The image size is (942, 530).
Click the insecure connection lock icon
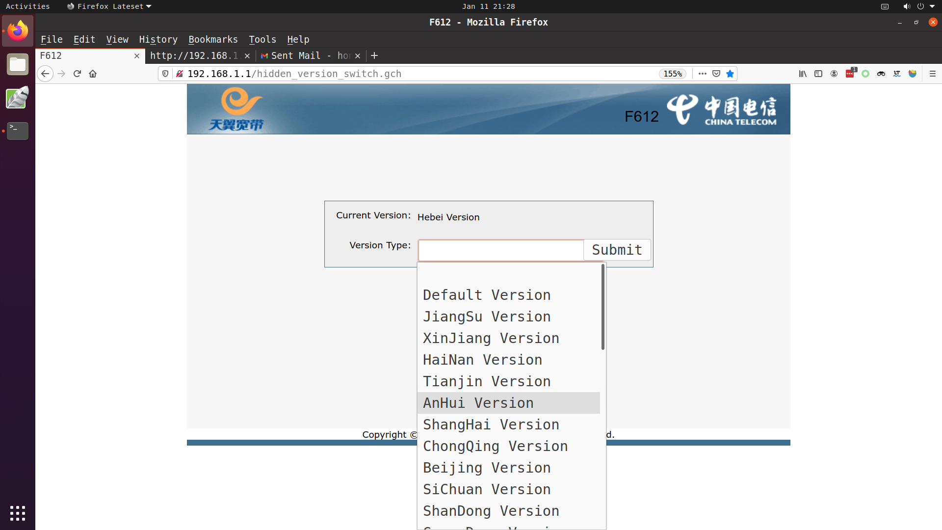180,74
